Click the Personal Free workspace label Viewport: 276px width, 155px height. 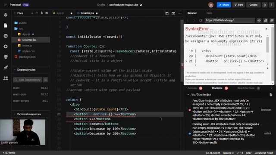point(19,5)
